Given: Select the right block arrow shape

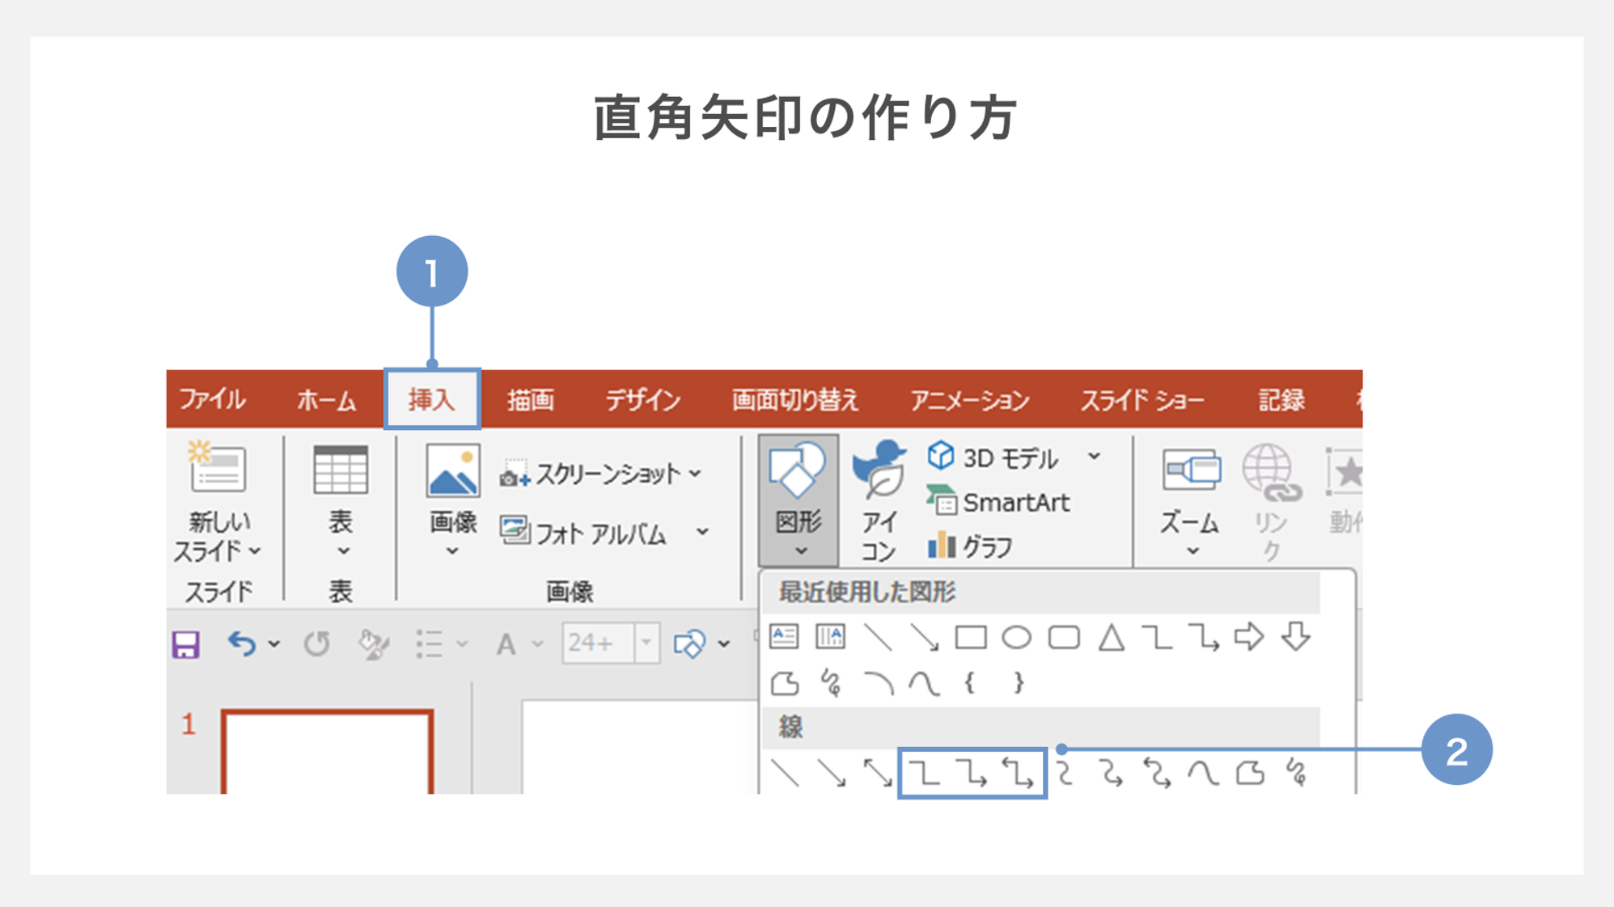Looking at the screenshot, I should pyautogui.click(x=1249, y=637).
